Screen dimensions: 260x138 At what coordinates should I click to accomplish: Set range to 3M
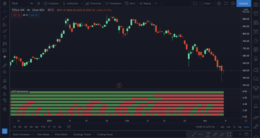click(31, 127)
